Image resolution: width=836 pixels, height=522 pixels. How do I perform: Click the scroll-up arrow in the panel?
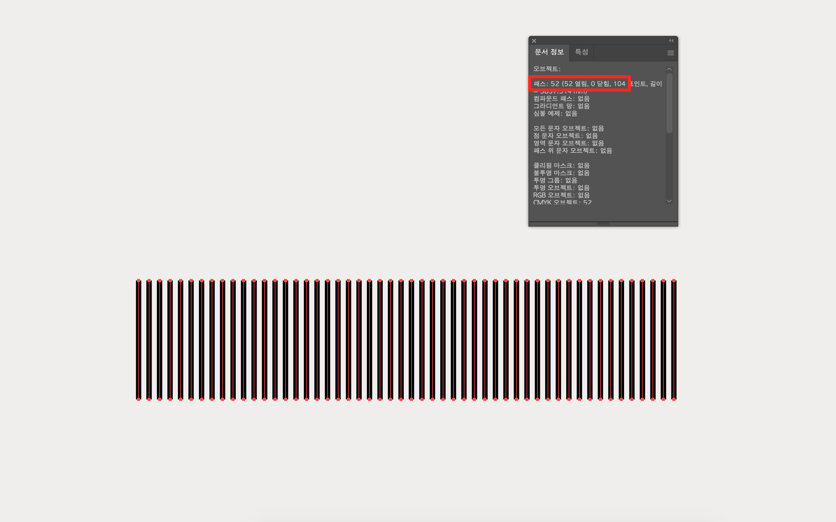[x=669, y=69]
